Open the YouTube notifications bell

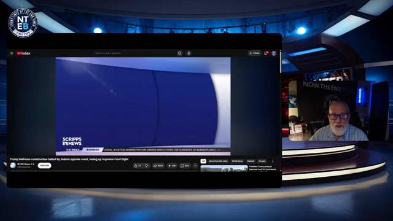266,53
